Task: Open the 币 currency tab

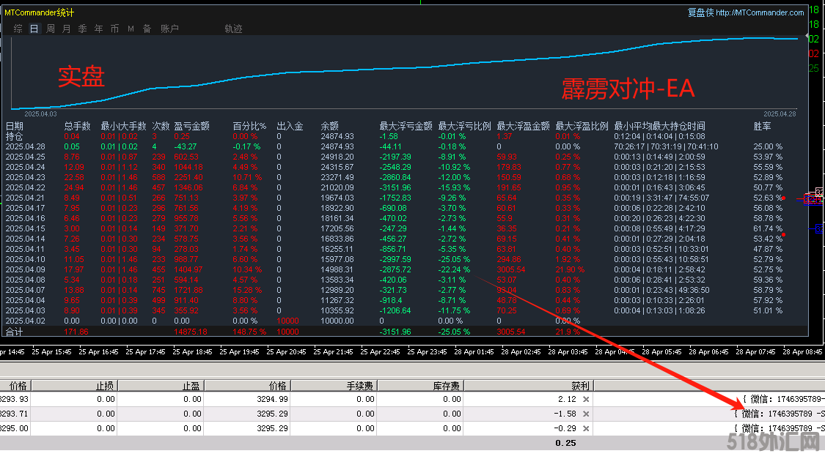Action: pos(114,29)
